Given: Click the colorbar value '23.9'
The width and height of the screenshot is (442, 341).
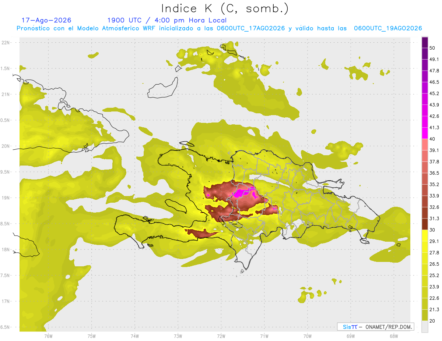Looking at the screenshot, I should tap(435, 287).
